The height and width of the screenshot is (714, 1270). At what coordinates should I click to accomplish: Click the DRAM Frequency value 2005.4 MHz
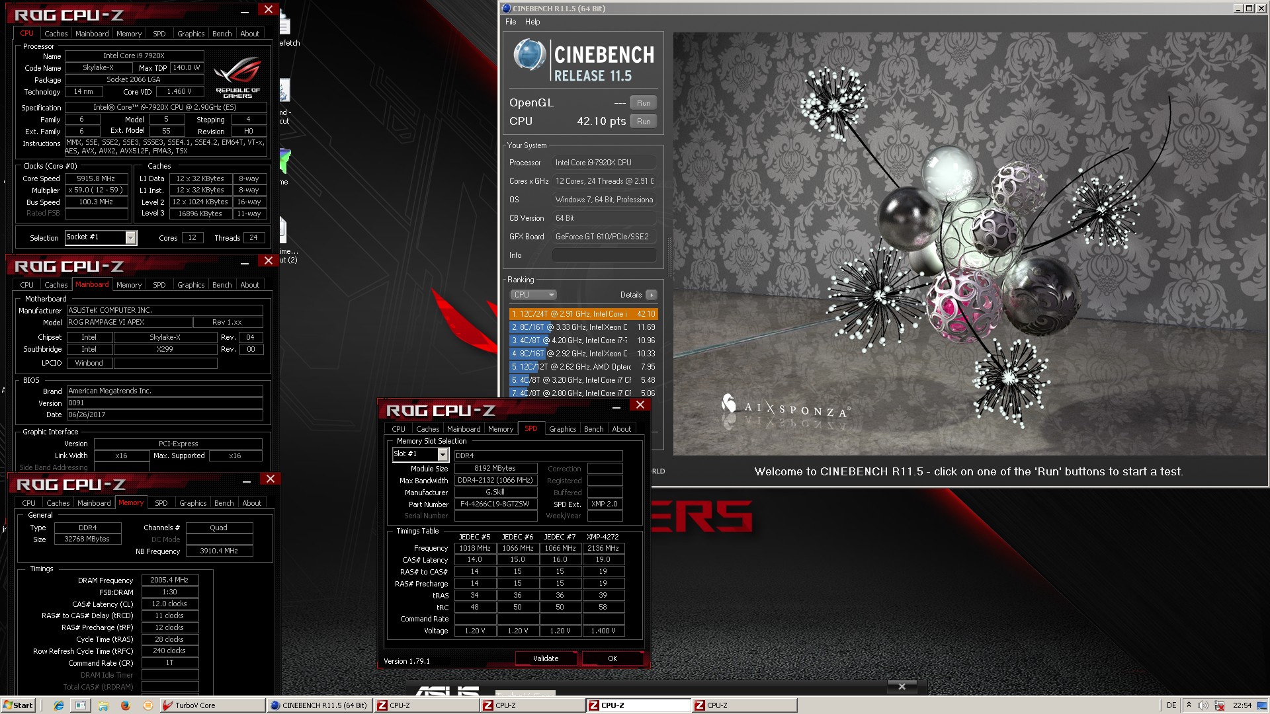coord(170,580)
